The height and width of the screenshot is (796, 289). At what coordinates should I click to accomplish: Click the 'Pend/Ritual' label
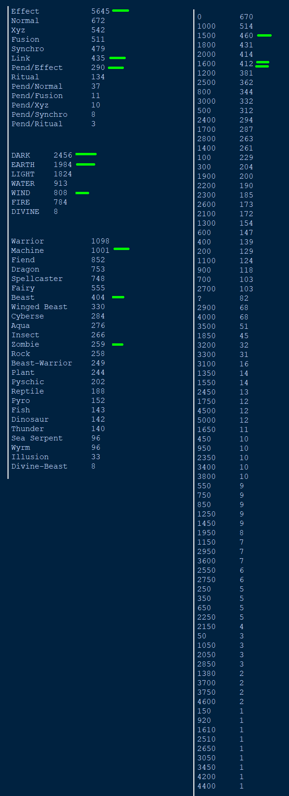[x=37, y=124]
